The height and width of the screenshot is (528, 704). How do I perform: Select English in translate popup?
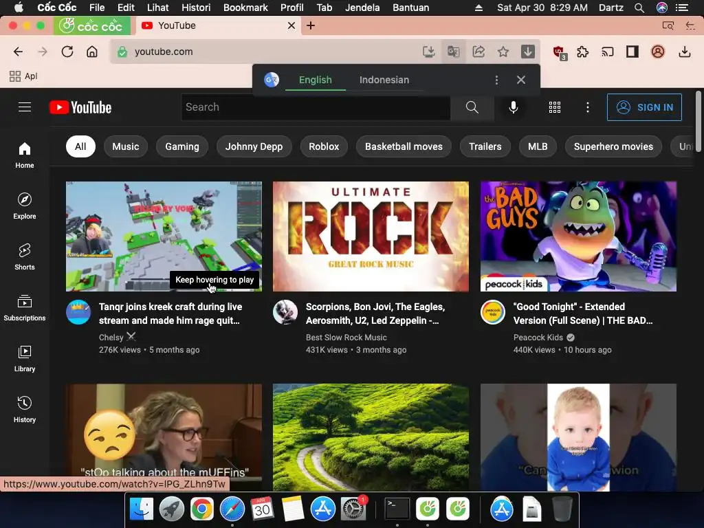(315, 80)
